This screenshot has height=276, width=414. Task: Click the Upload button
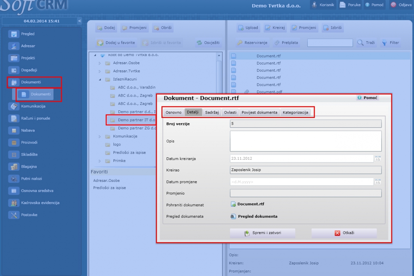(x=249, y=28)
